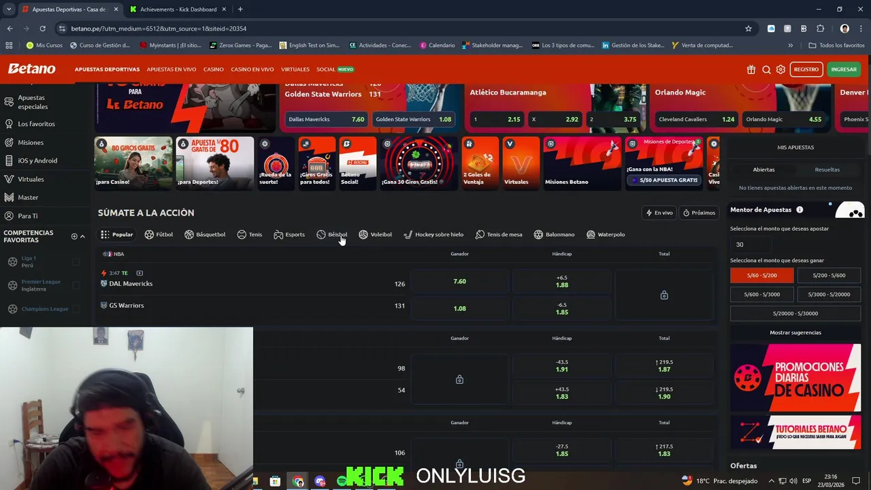Open the Casino menu item

pos(214,69)
